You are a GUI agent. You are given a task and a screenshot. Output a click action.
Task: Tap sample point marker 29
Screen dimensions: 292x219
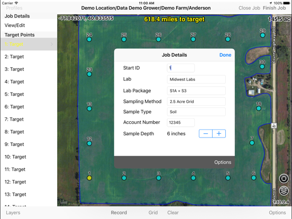point(262,35)
